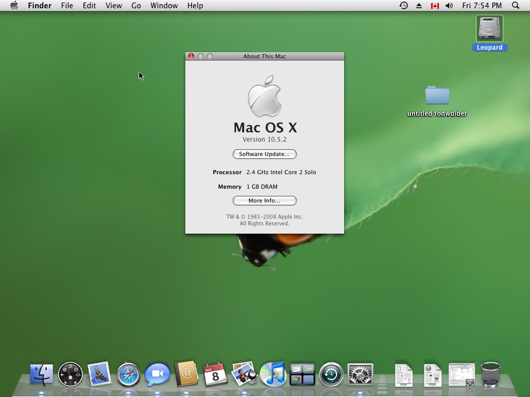Open iChat from the Dock

coord(157,374)
